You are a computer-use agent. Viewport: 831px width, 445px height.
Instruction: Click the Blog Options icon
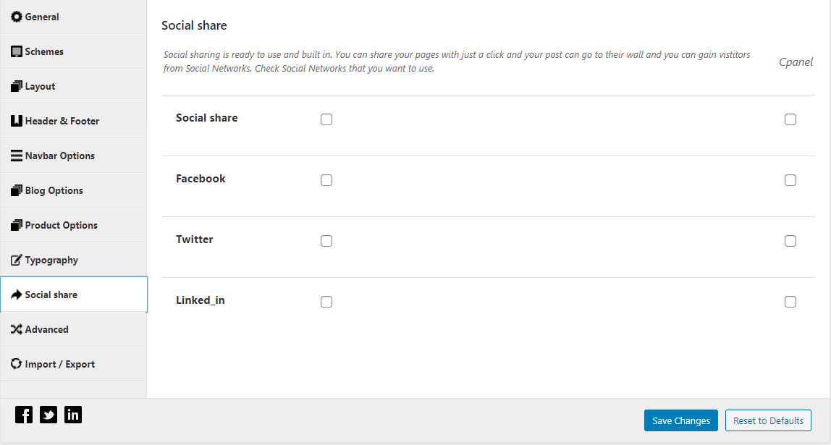tap(17, 190)
